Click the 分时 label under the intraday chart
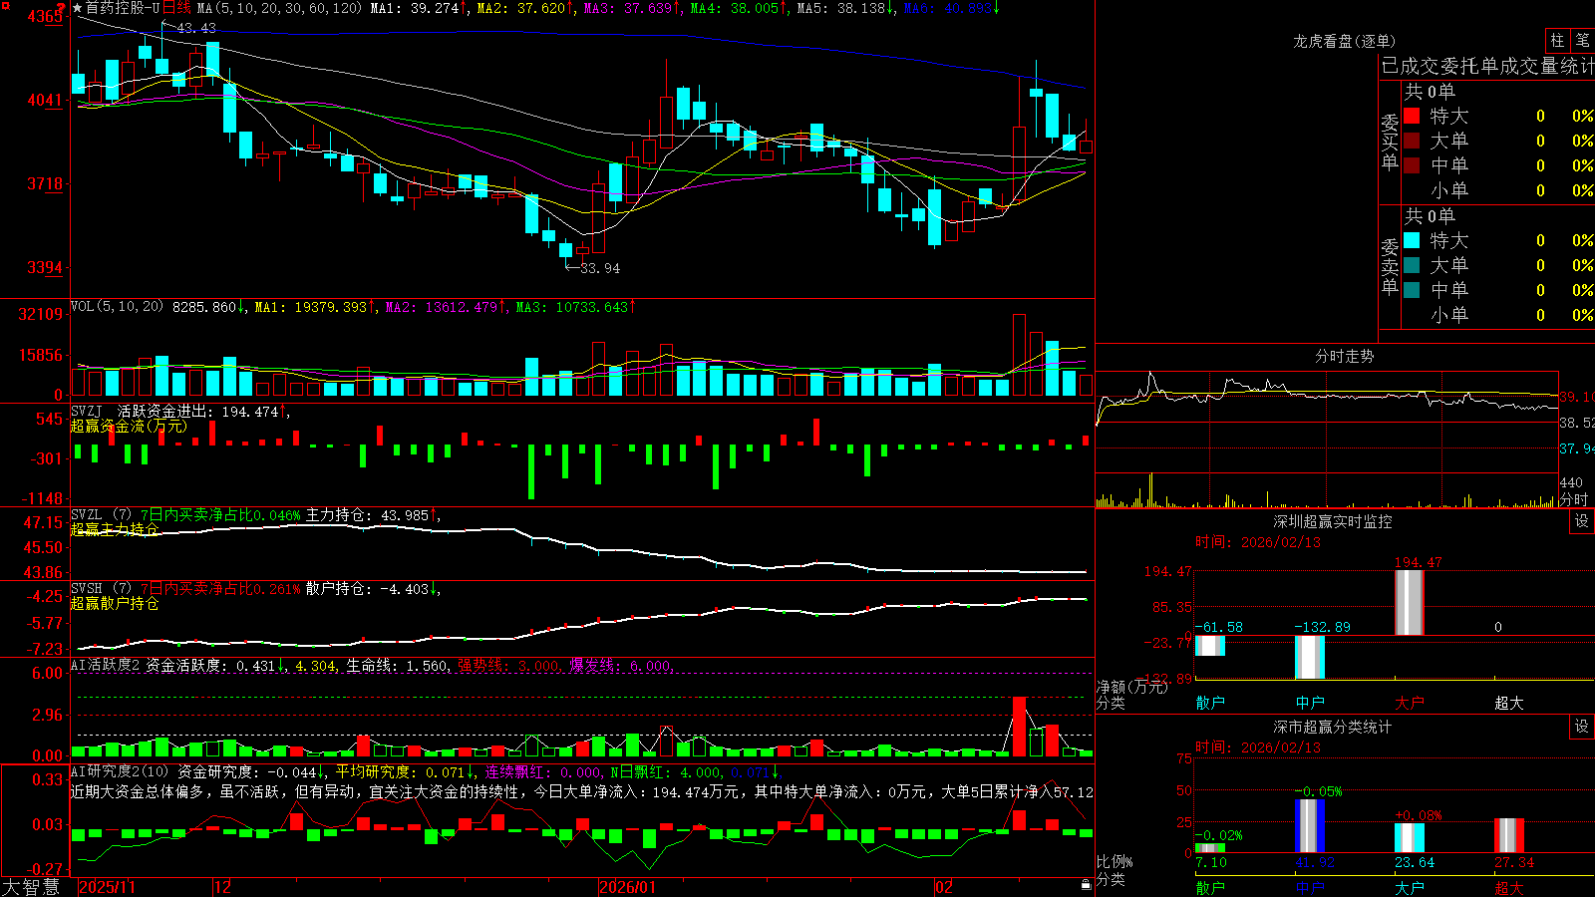 tap(1574, 499)
